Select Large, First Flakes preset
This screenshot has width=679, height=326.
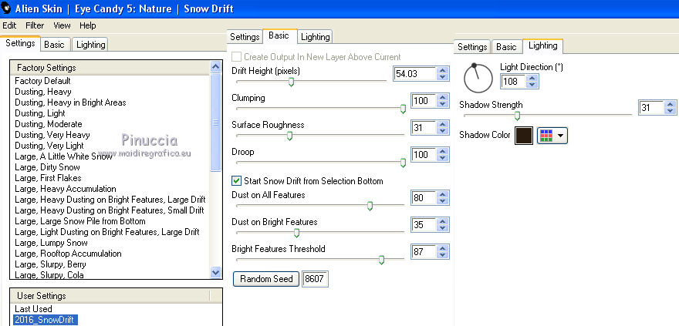pos(48,178)
